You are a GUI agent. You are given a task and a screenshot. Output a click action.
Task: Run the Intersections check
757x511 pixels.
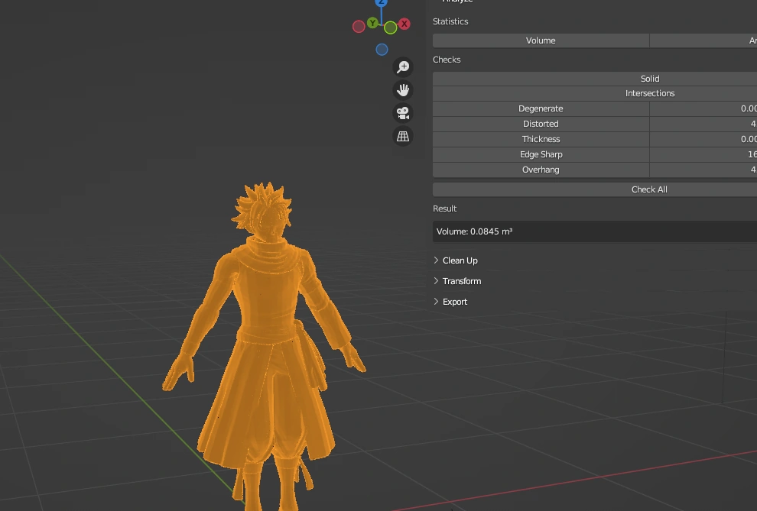[x=595, y=93]
